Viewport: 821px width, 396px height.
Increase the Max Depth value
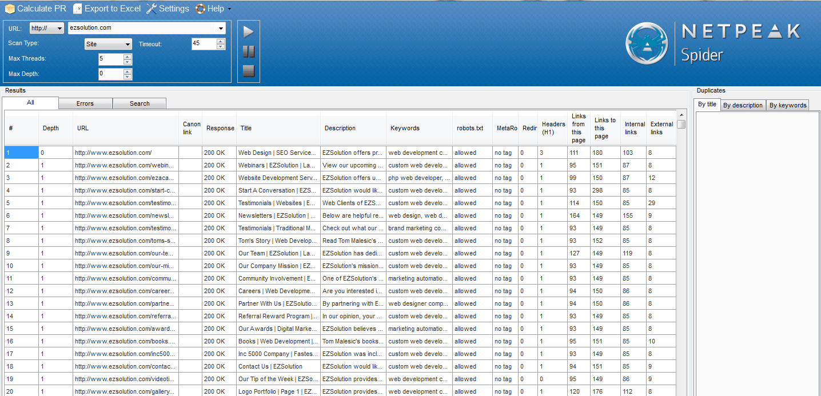click(127, 71)
